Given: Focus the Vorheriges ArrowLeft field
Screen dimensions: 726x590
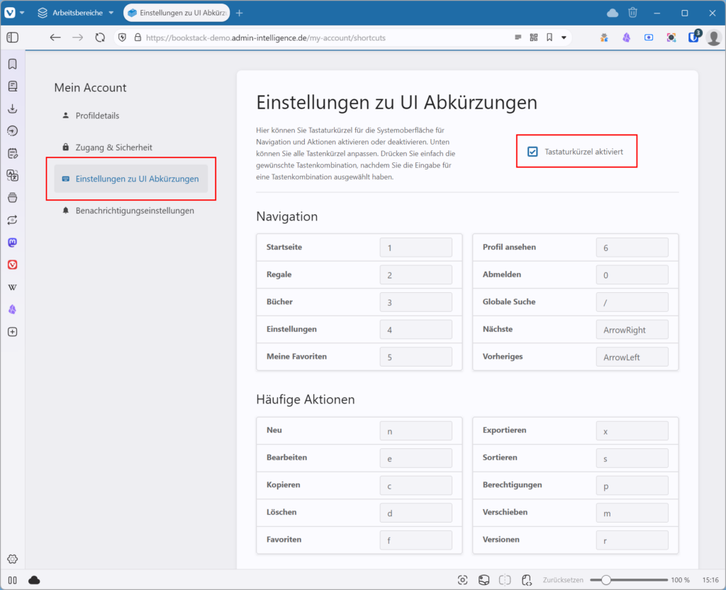Looking at the screenshot, I should pyautogui.click(x=632, y=357).
